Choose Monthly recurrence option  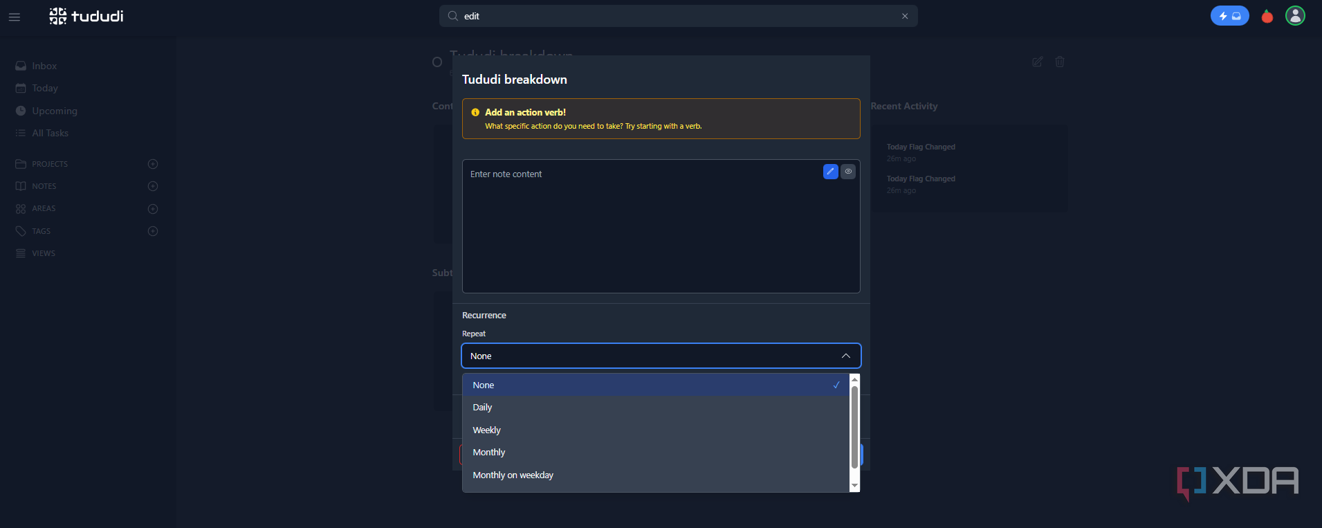(655, 452)
